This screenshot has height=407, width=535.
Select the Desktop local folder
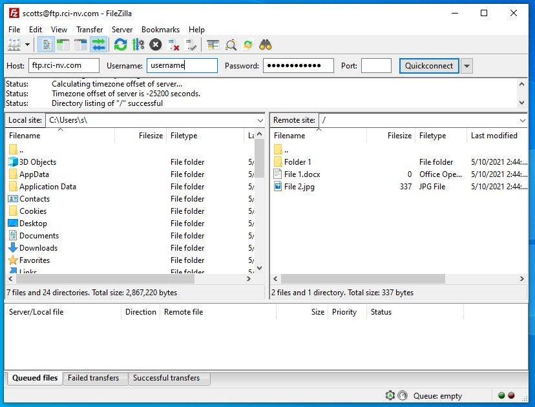(x=33, y=224)
